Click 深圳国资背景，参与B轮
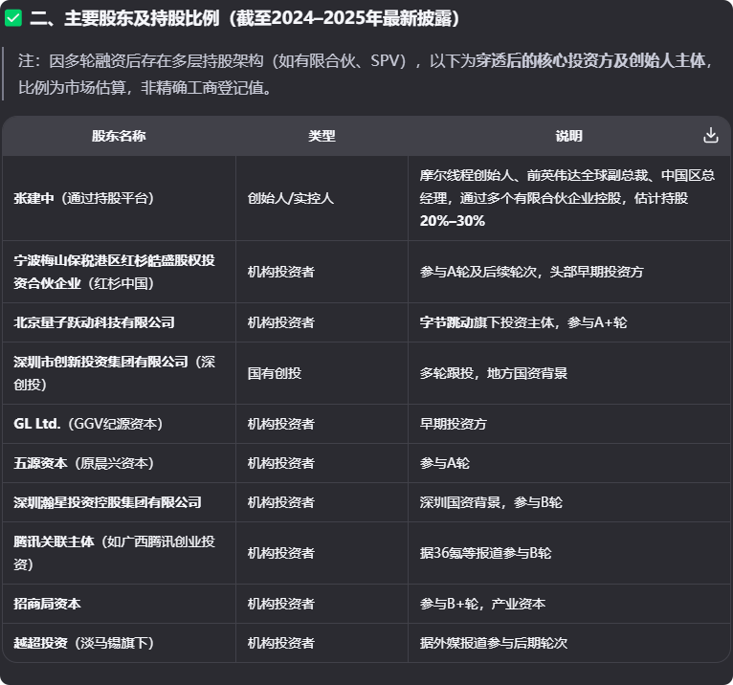 (491, 502)
